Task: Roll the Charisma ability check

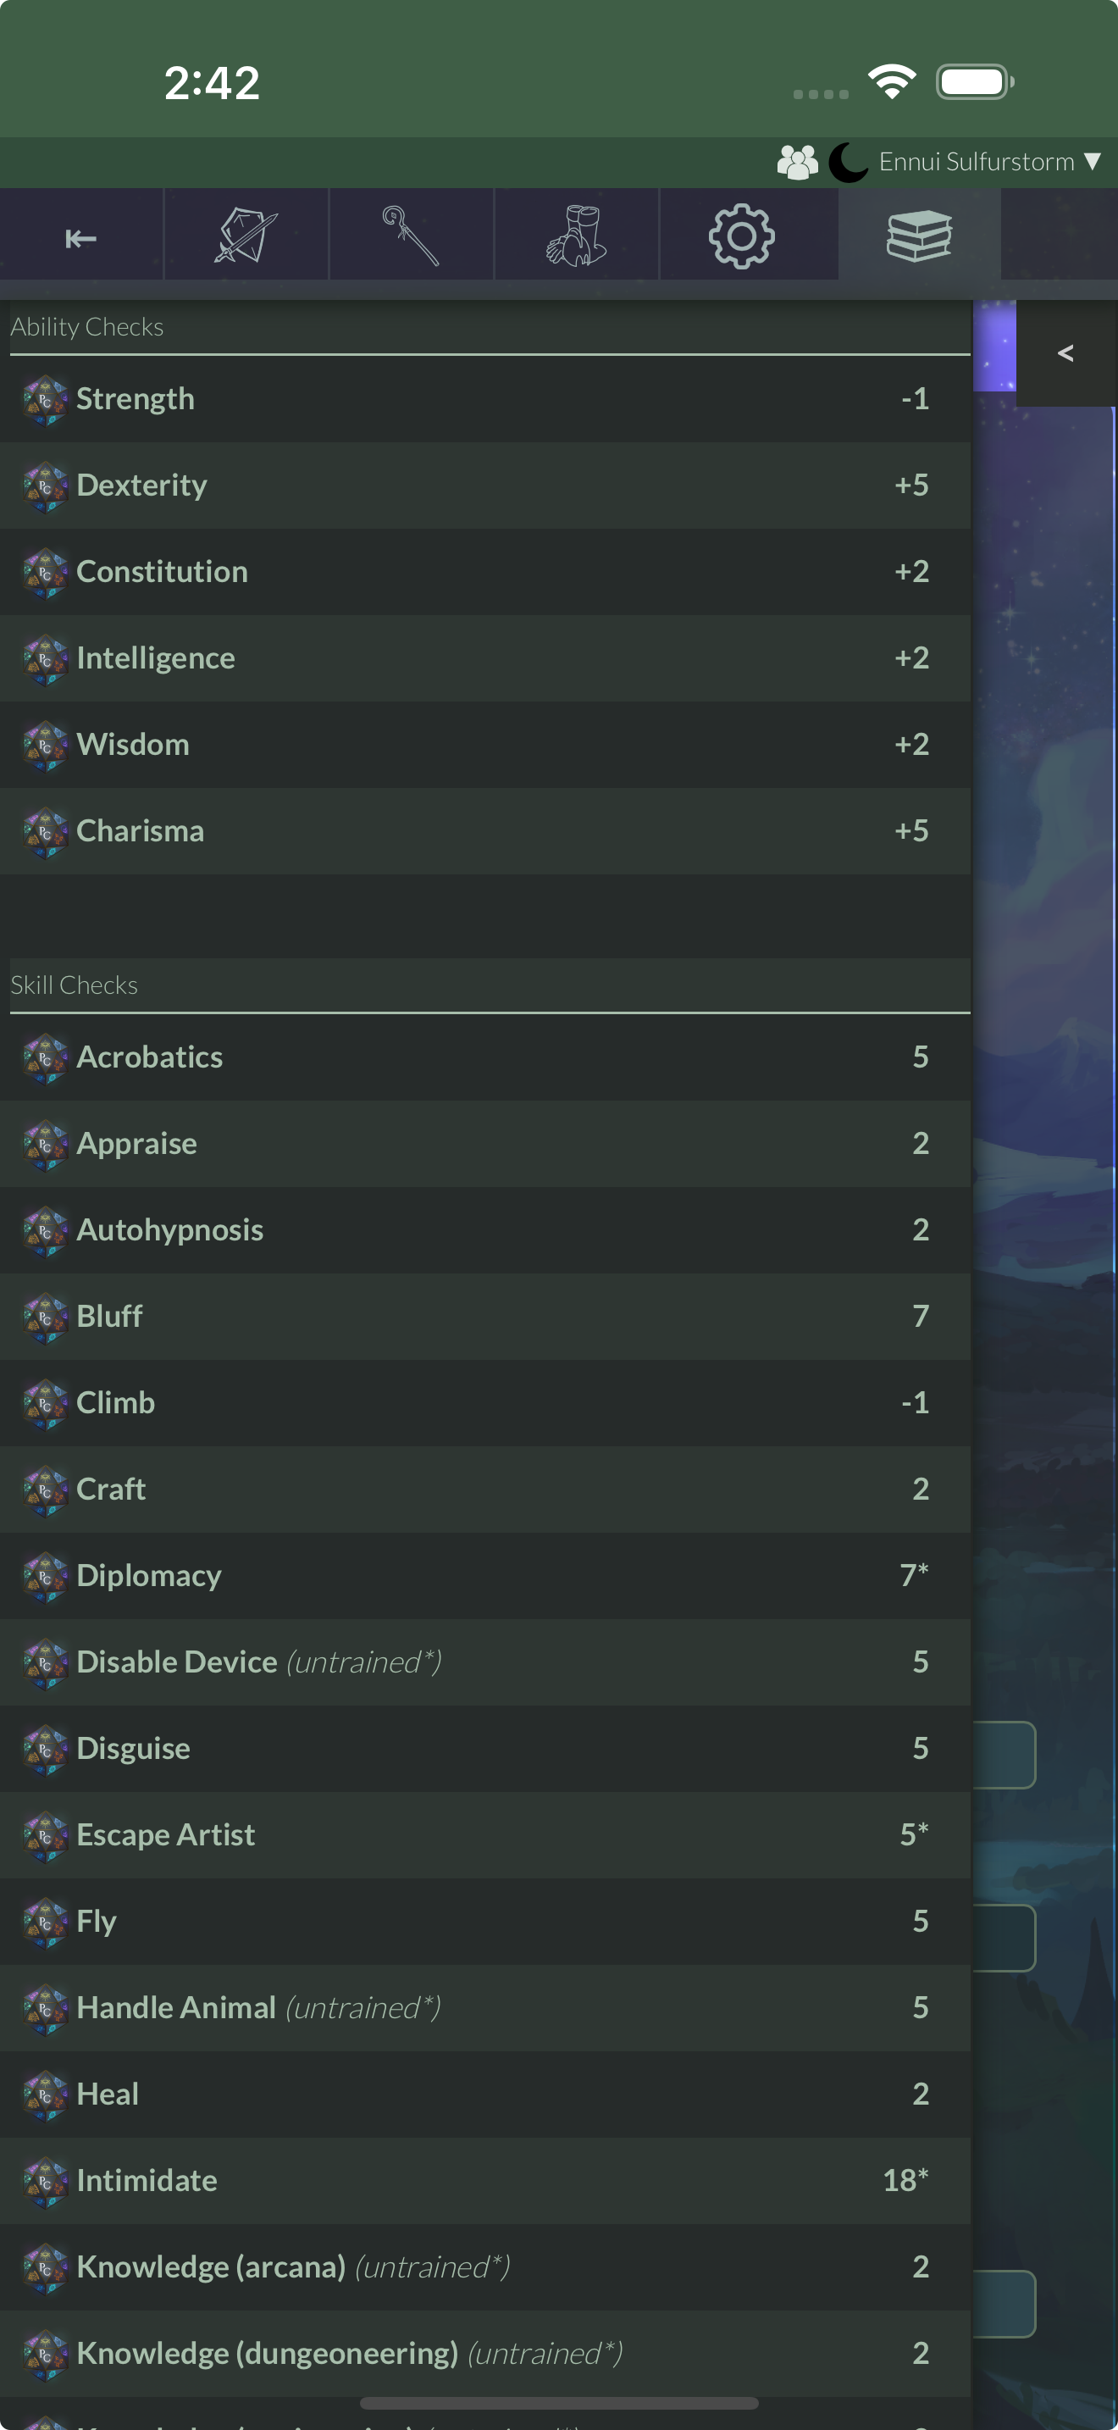Action: pos(485,831)
